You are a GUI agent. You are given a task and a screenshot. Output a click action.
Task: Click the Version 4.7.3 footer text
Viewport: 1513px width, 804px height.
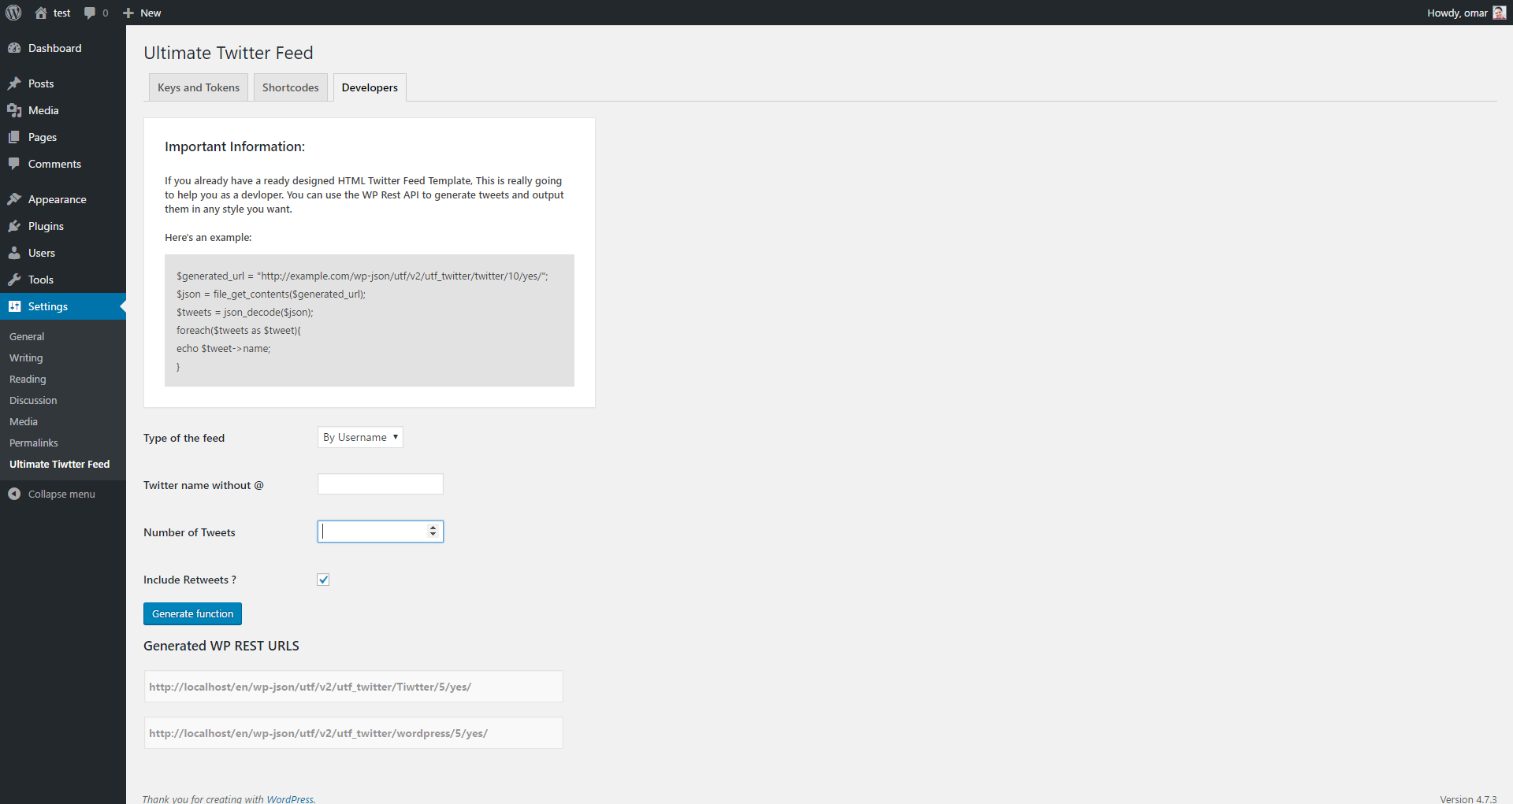pyautogui.click(x=1468, y=798)
